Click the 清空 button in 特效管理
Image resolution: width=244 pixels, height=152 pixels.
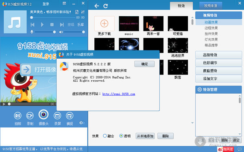click(236, 140)
